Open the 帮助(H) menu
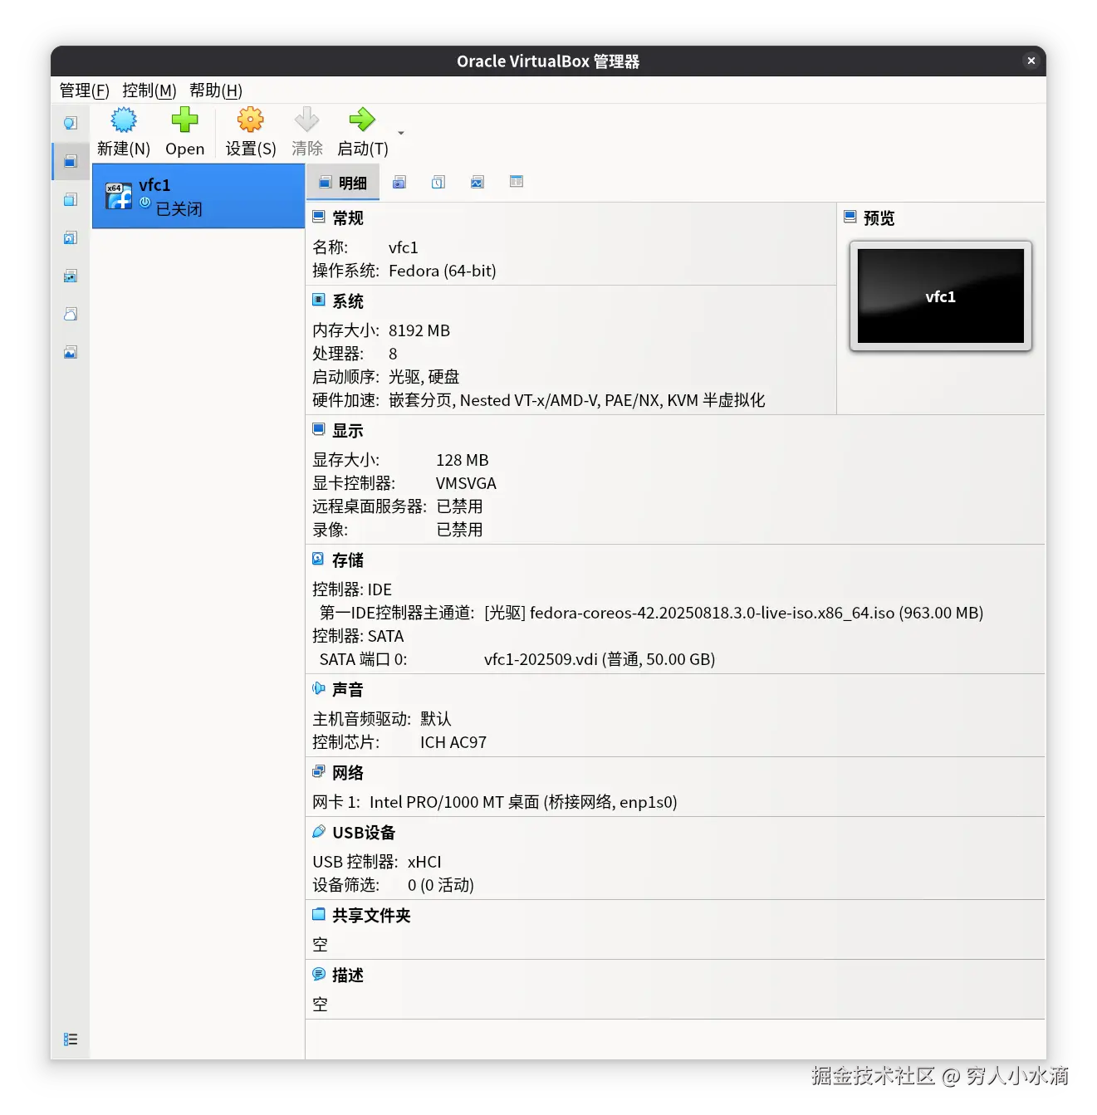 coord(216,90)
